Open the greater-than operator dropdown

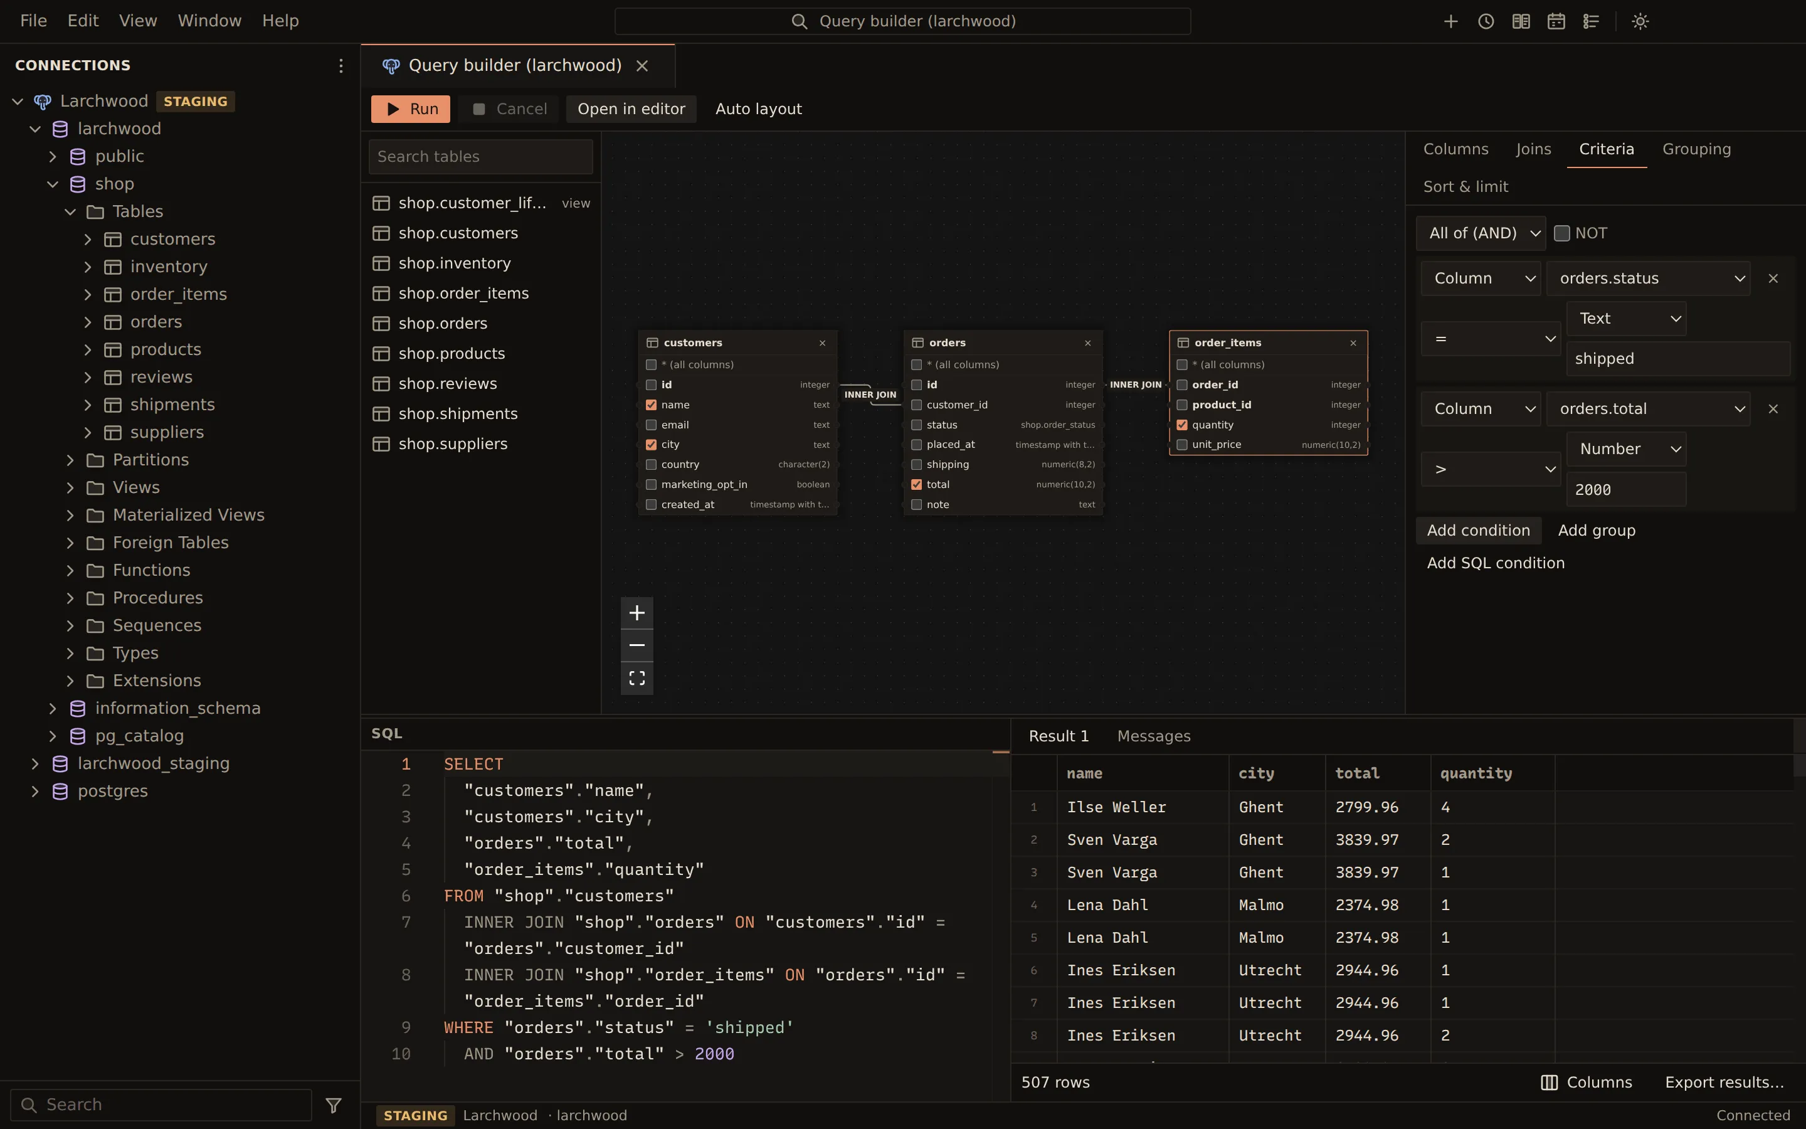pos(1491,469)
